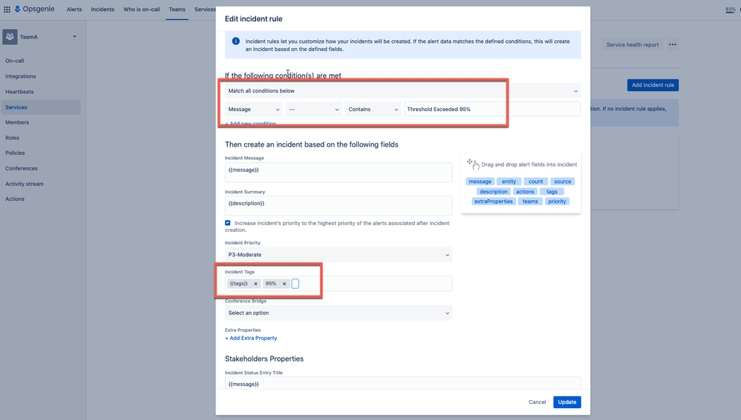Viewport: 741px width, 420px height.
Task: Click the Threshold Exceeded 95% value field
Action: coord(492,110)
